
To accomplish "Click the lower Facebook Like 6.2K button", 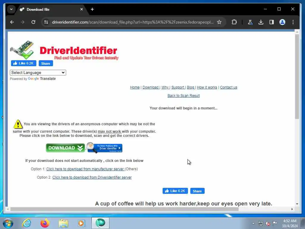I will tap(175, 191).
